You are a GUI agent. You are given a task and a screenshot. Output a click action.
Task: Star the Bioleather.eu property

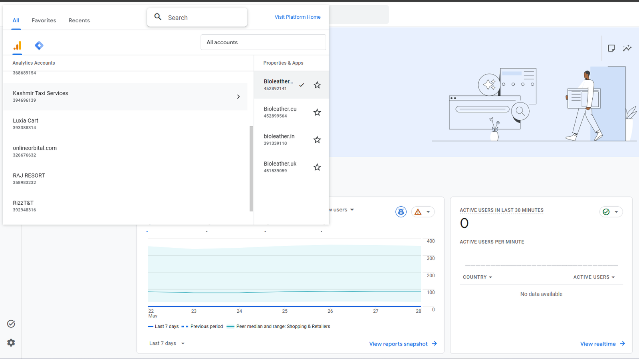pos(317,112)
